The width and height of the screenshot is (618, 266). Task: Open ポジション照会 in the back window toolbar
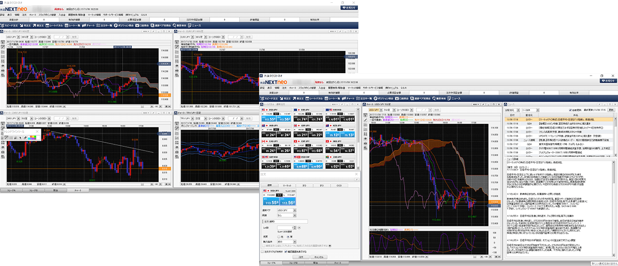point(124,26)
